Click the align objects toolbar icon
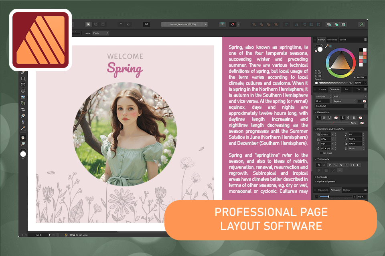 click(x=286, y=24)
